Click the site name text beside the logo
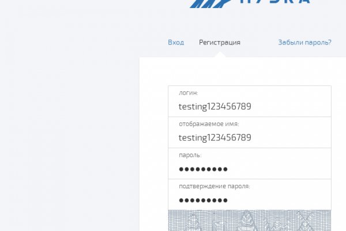This screenshot has width=346, height=231. pyautogui.click(x=274, y=2)
